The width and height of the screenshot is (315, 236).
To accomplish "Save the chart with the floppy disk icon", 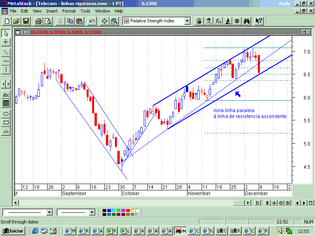I will 26,21.
